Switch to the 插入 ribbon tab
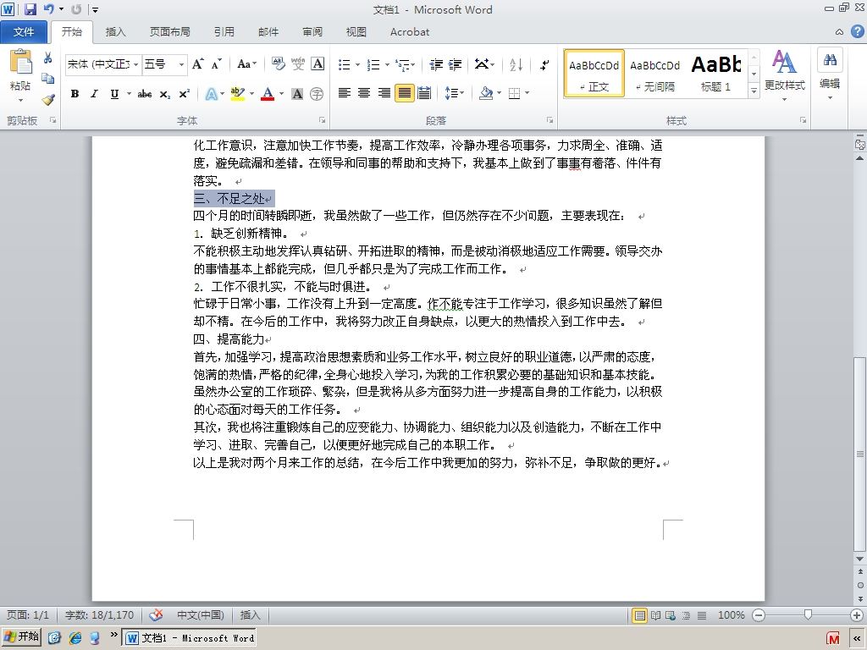The image size is (867, 650). coord(115,32)
